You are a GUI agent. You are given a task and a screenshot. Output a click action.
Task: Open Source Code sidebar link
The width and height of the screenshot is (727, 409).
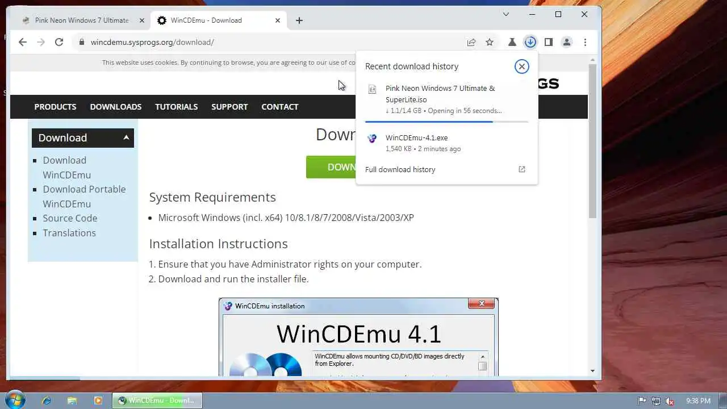70,218
